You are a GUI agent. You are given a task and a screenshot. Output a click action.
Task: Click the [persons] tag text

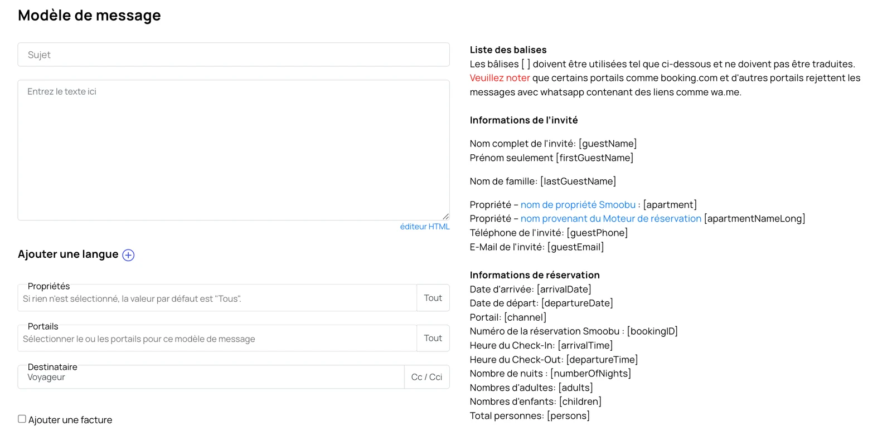click(x=568, y=416)
